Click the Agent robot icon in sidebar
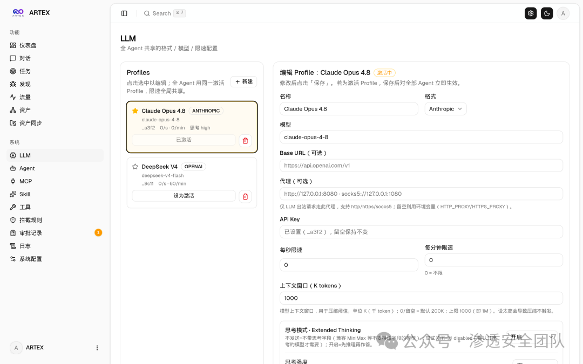The width and height of the screenshot is (583, 364). [13, 168]
